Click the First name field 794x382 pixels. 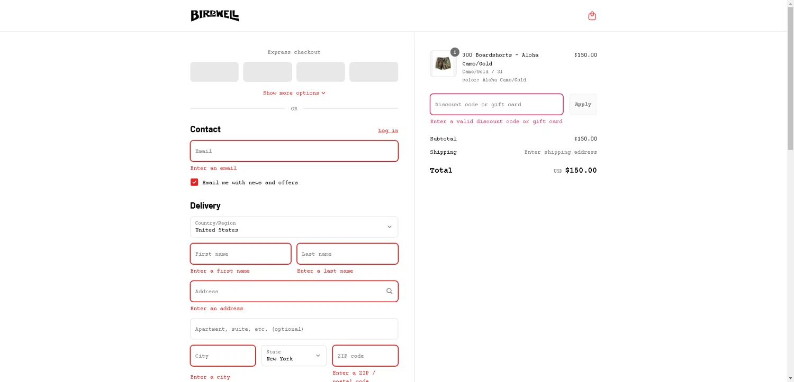pos(240,254)
